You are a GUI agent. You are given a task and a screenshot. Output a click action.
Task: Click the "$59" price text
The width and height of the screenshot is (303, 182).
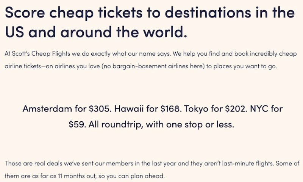(77, 124)
